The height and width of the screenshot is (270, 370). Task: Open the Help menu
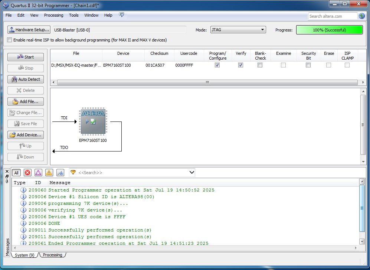point(108,15)
